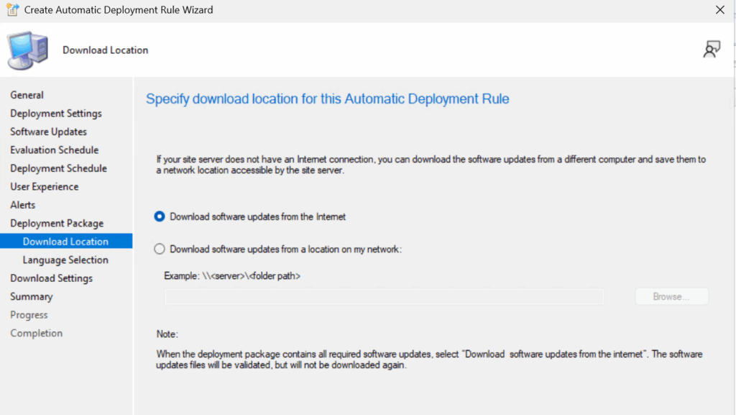Select Deployment Package in sidebar

coord(57,224)
